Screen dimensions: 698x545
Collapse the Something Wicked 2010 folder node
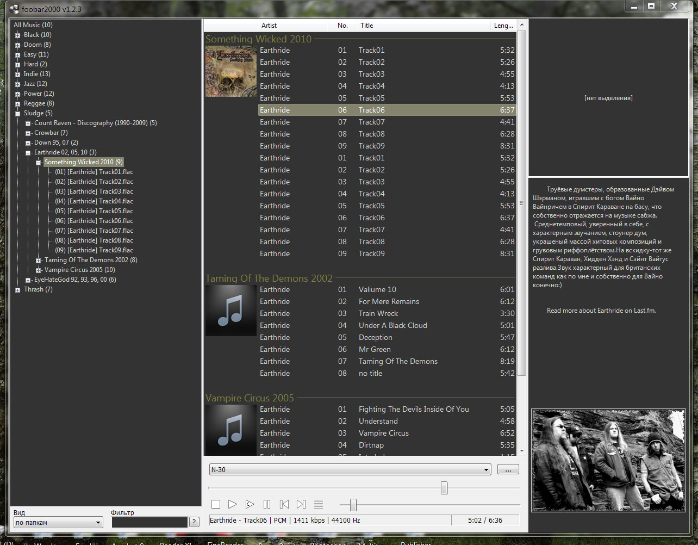point(39,163)
